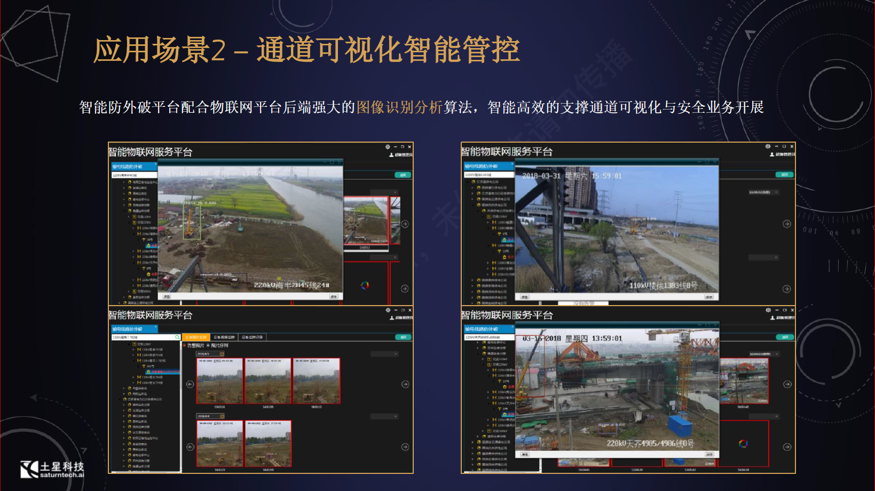Close the 输电线路防外破 tab in bottom-left window
875x491 pixels.
point(156,326)
